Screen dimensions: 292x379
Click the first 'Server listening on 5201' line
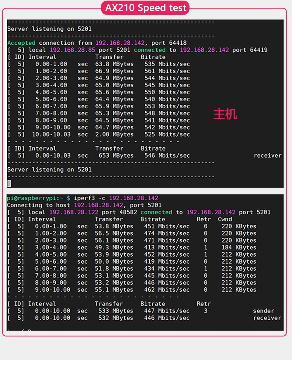[50, 29]
